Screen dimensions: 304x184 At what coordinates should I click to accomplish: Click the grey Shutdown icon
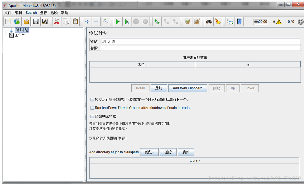click(145, 22)
